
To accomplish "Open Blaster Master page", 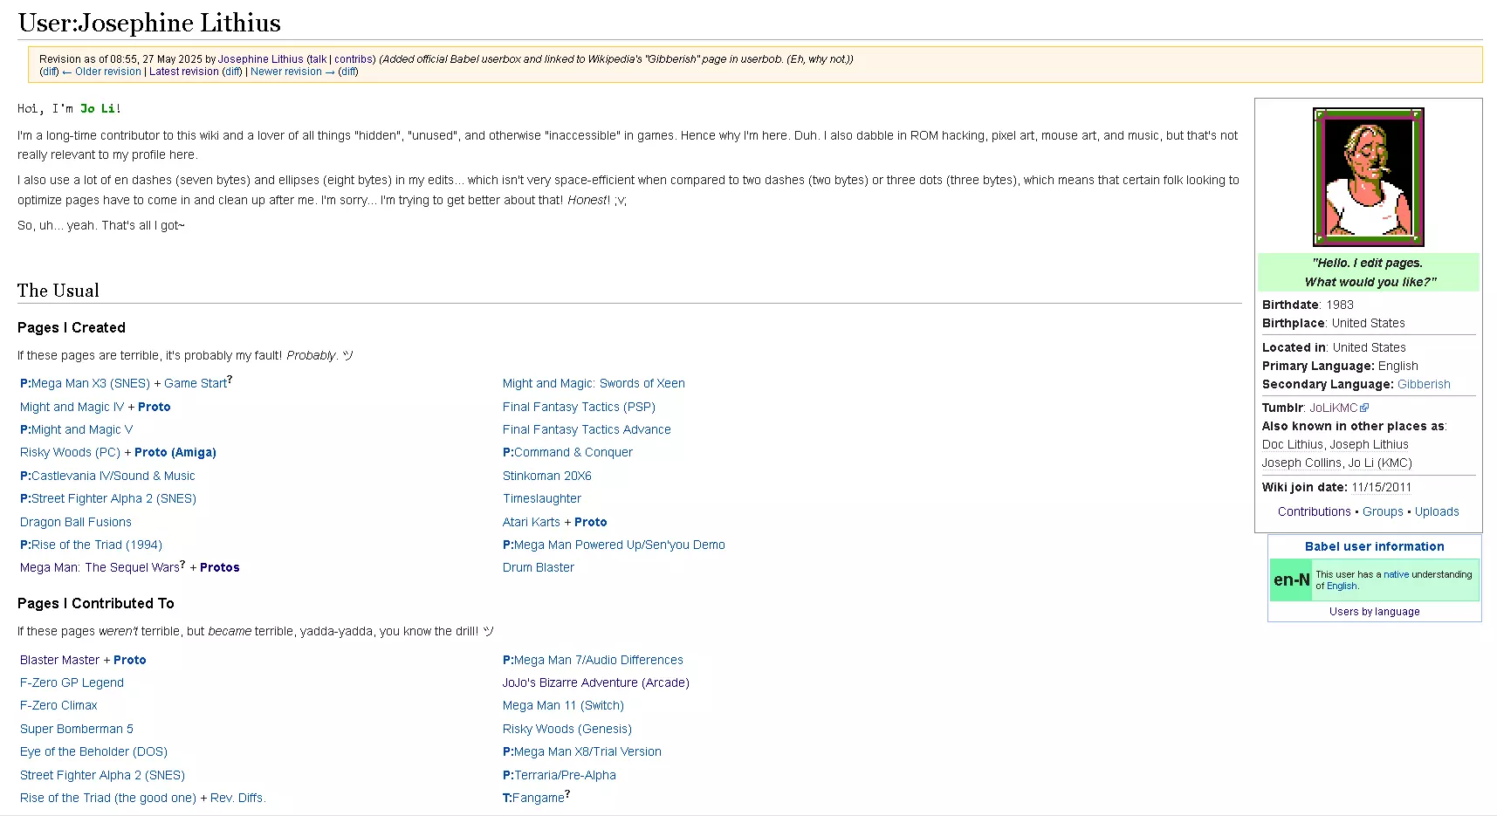I will click(x=59, y=660).
